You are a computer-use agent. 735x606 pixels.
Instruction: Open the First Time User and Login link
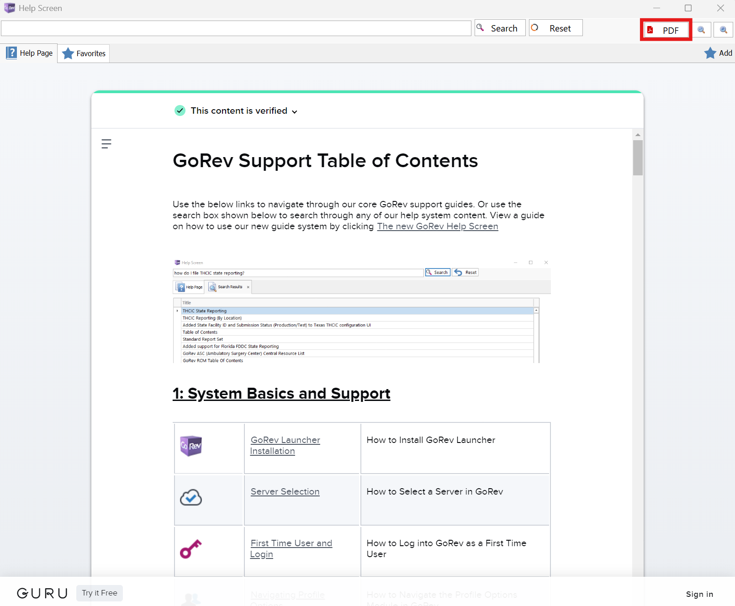pyautogui.click(x=291, y=549)
